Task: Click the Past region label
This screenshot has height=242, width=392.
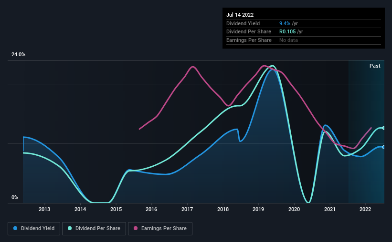Action: (x=375, y=66)
